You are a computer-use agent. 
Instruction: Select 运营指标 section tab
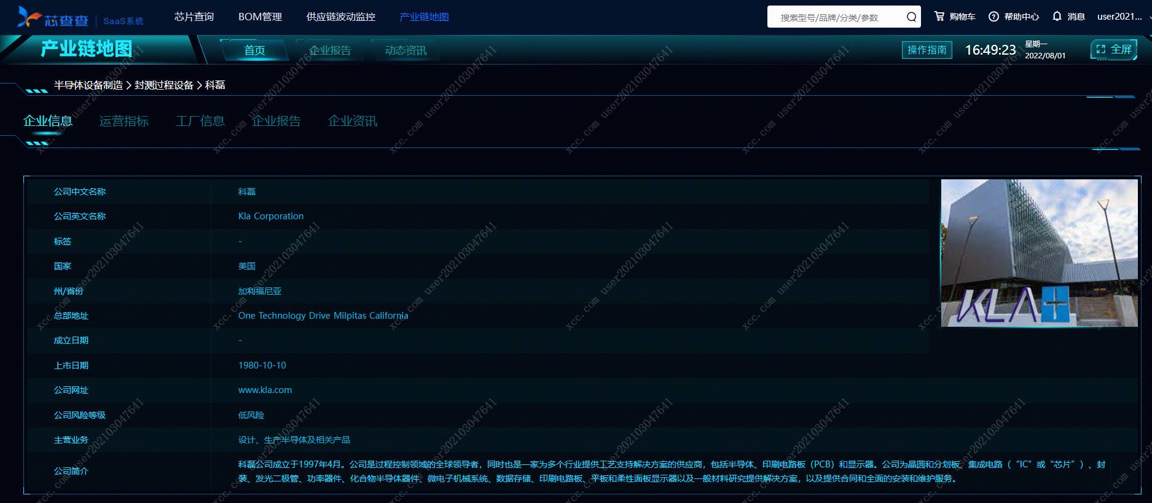124,121
